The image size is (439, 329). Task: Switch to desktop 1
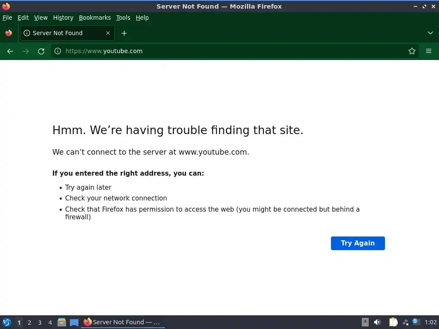tap(19, 323)
